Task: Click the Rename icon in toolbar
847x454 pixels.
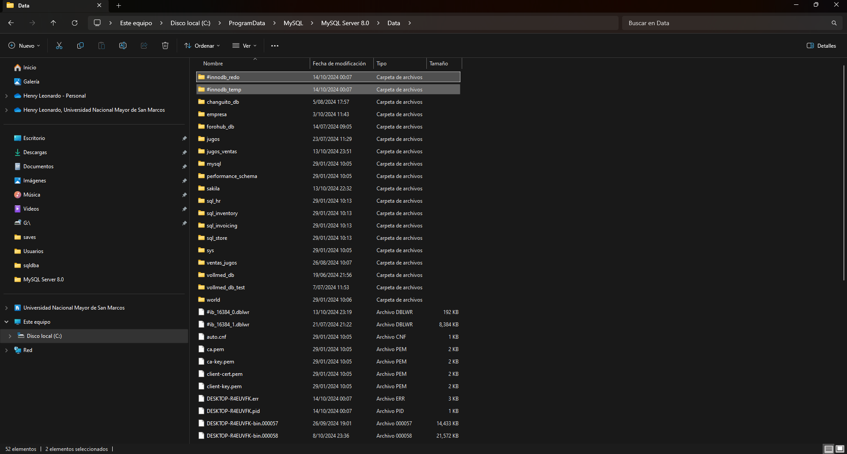Action: coord(123,45)
